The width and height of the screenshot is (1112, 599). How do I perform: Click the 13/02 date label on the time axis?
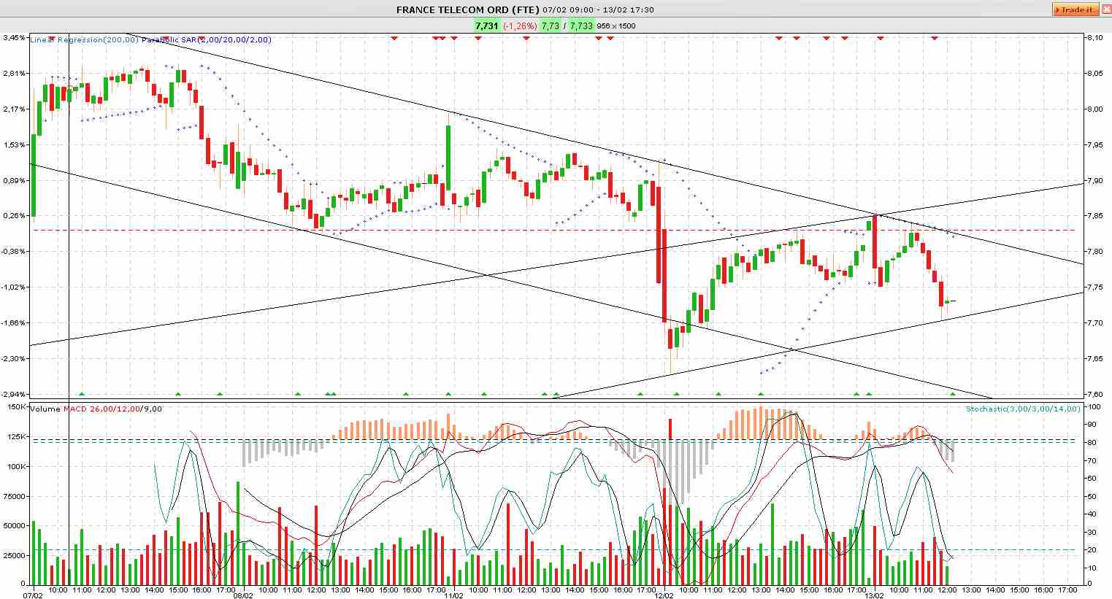click(x=875, y=595)
